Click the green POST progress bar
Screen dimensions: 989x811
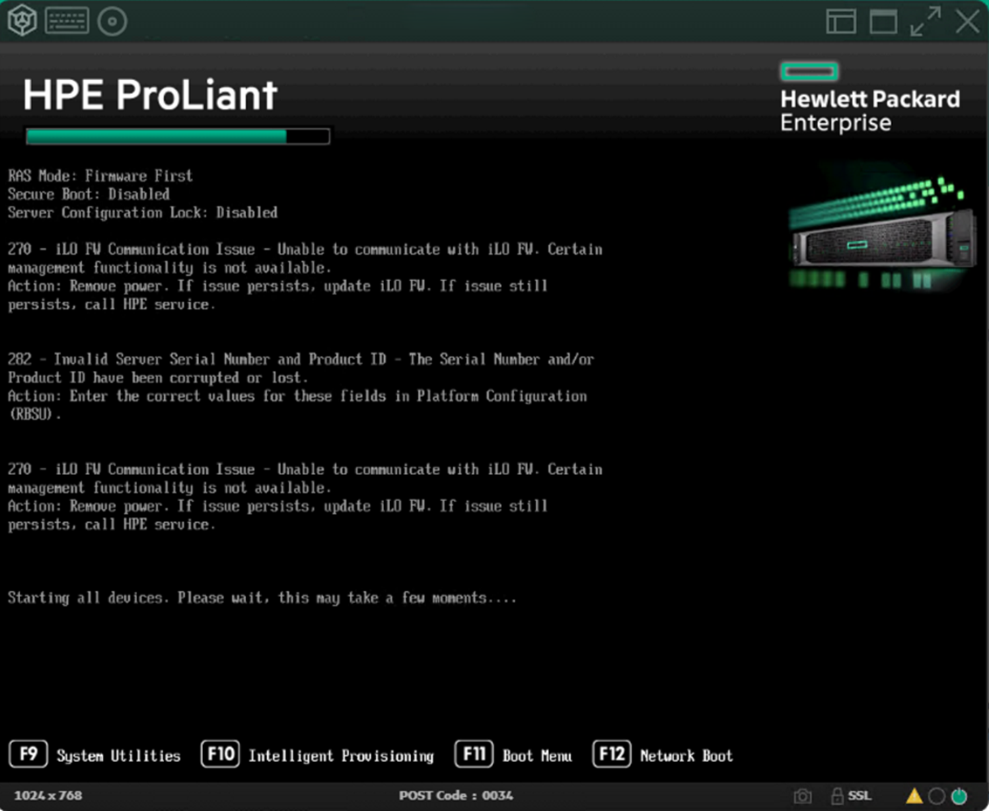[178, 137]
